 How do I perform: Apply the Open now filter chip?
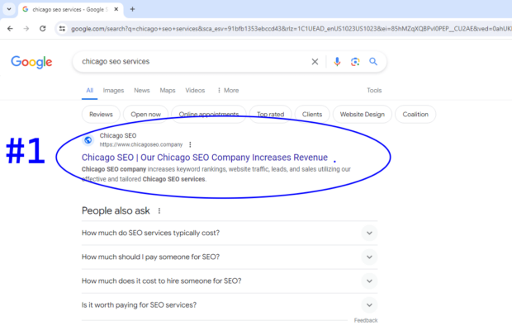(x=145, y=115)
